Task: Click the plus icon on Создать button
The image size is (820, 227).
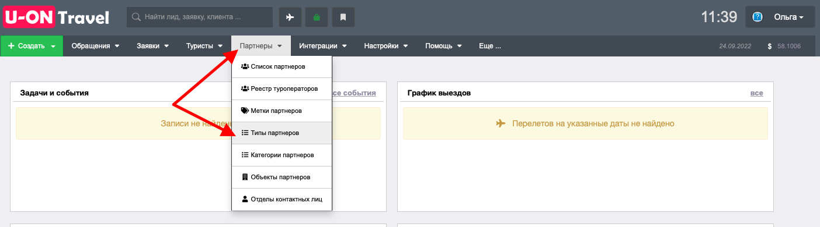Action: click(11, 46)
